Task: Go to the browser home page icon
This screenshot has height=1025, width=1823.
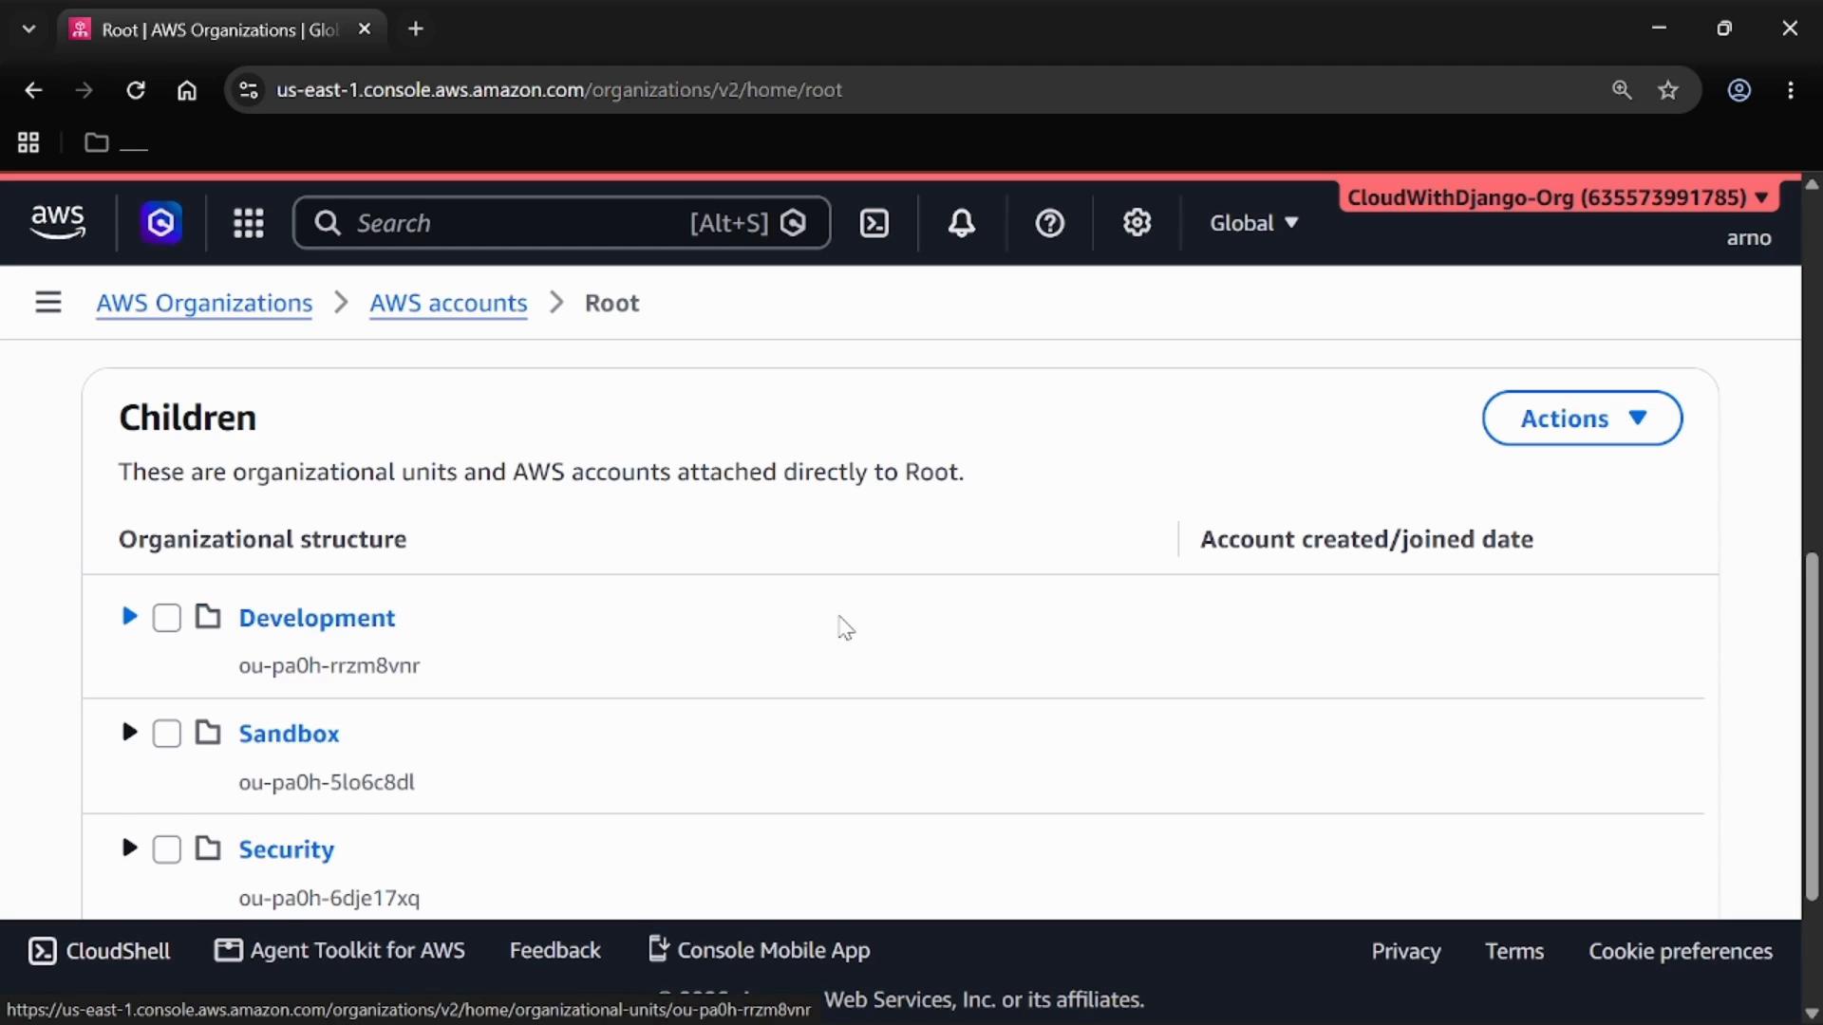Action: click(187, 90)
